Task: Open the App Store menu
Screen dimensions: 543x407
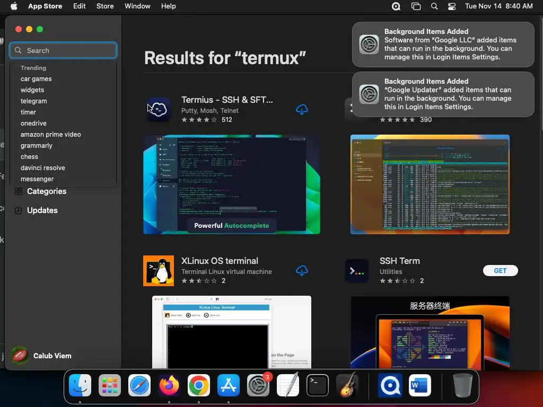Action: tap(45, 6)
